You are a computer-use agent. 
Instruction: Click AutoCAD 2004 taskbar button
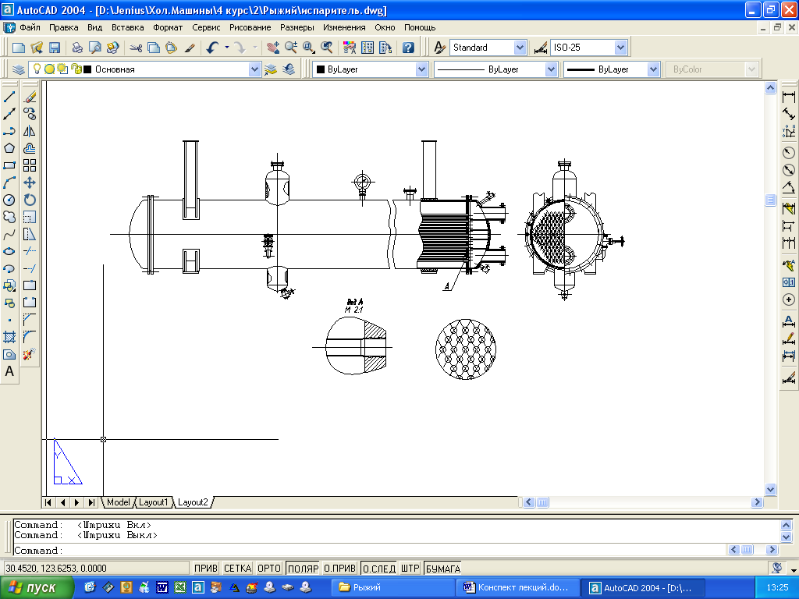point(644,587)
